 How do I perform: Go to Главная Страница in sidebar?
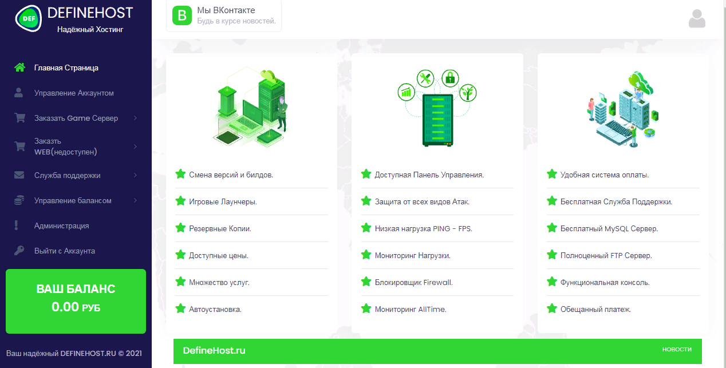point(66,68)
